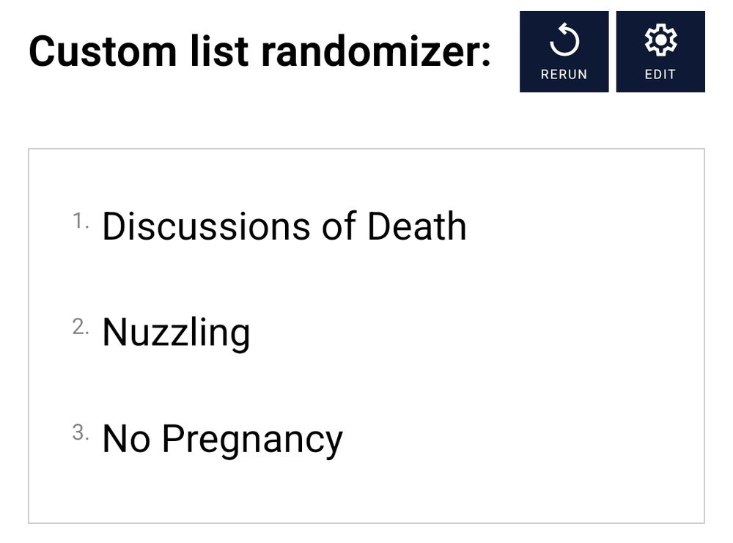The height and width of the screenshot is (543, 733).
Task: Click the word 'Death' in first result
Action: [416, 226]
